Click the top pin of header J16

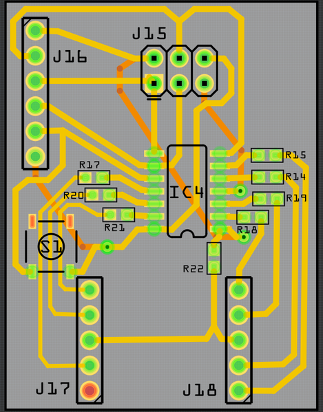coord(35,30)
